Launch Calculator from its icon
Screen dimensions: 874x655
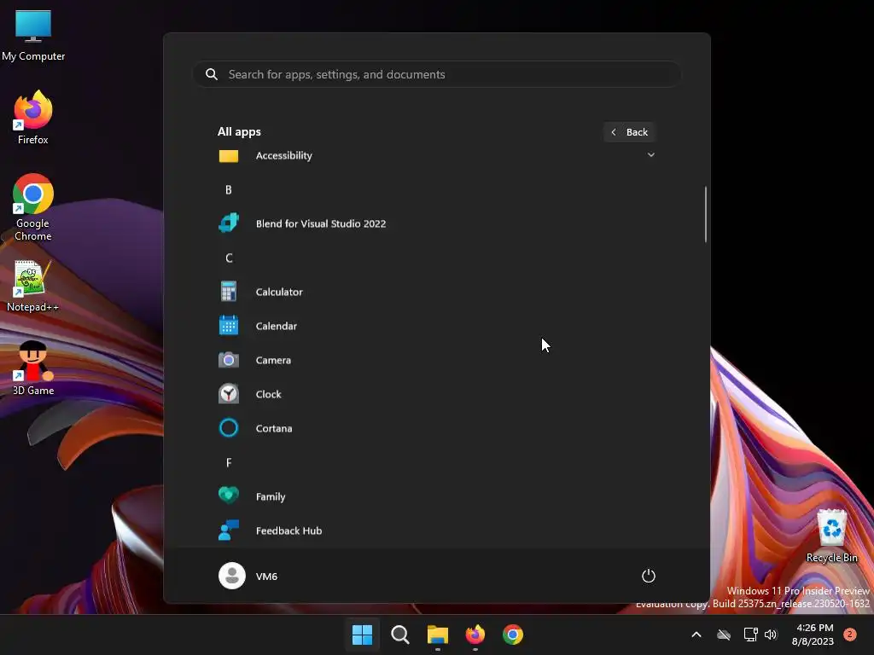[229, 292]
